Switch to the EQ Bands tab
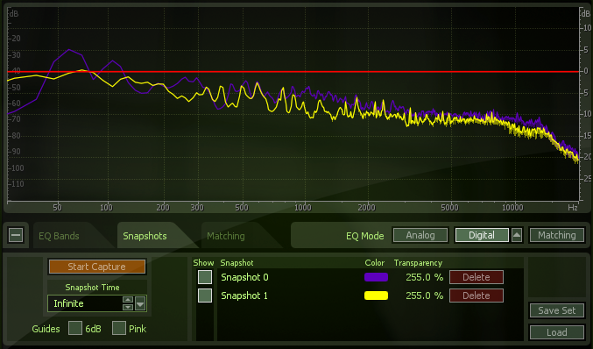The image size is (593, 349). (x=59, y=236)
